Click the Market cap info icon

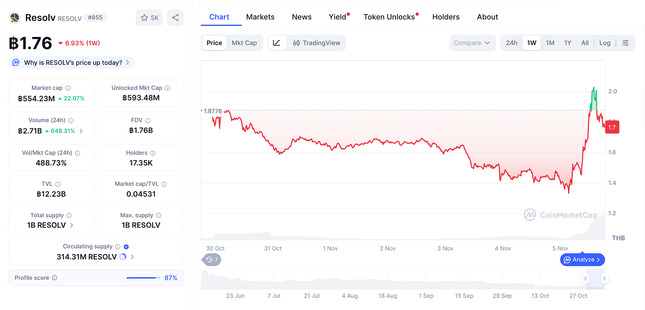point(68,88)
